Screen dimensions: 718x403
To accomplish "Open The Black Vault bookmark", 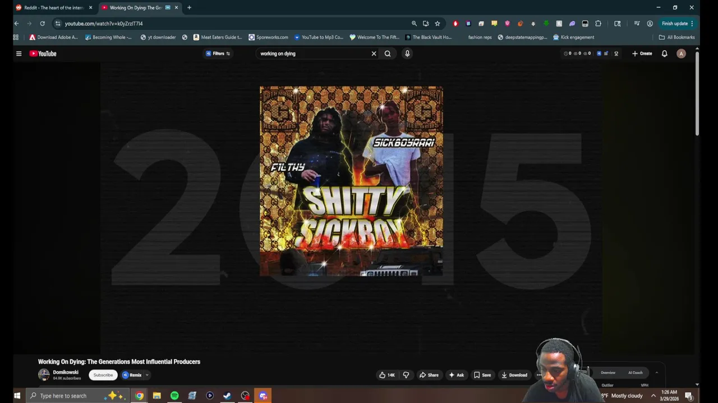I will click(x=427, y=38).
